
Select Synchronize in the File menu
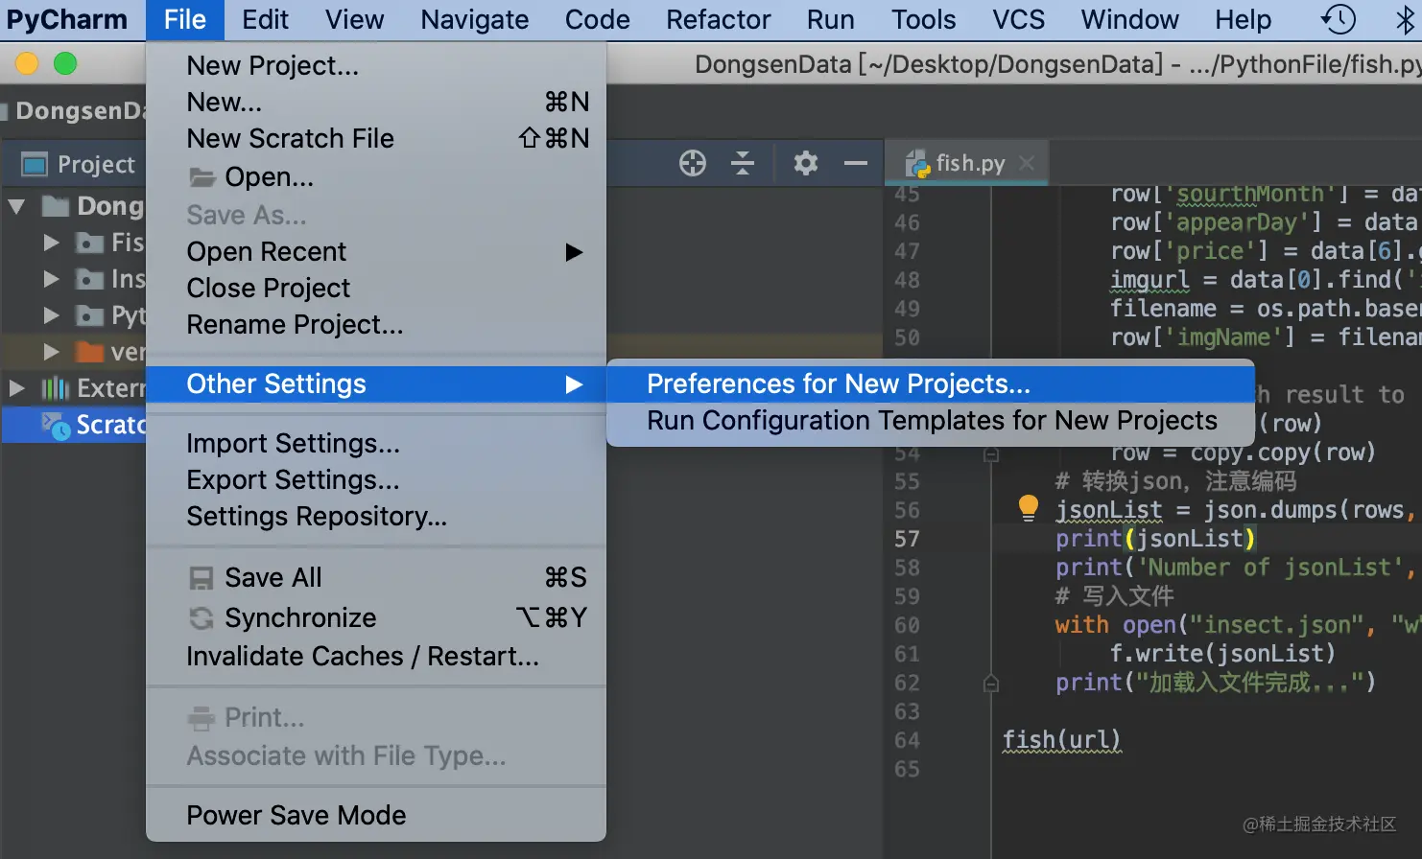coord(376,618)
